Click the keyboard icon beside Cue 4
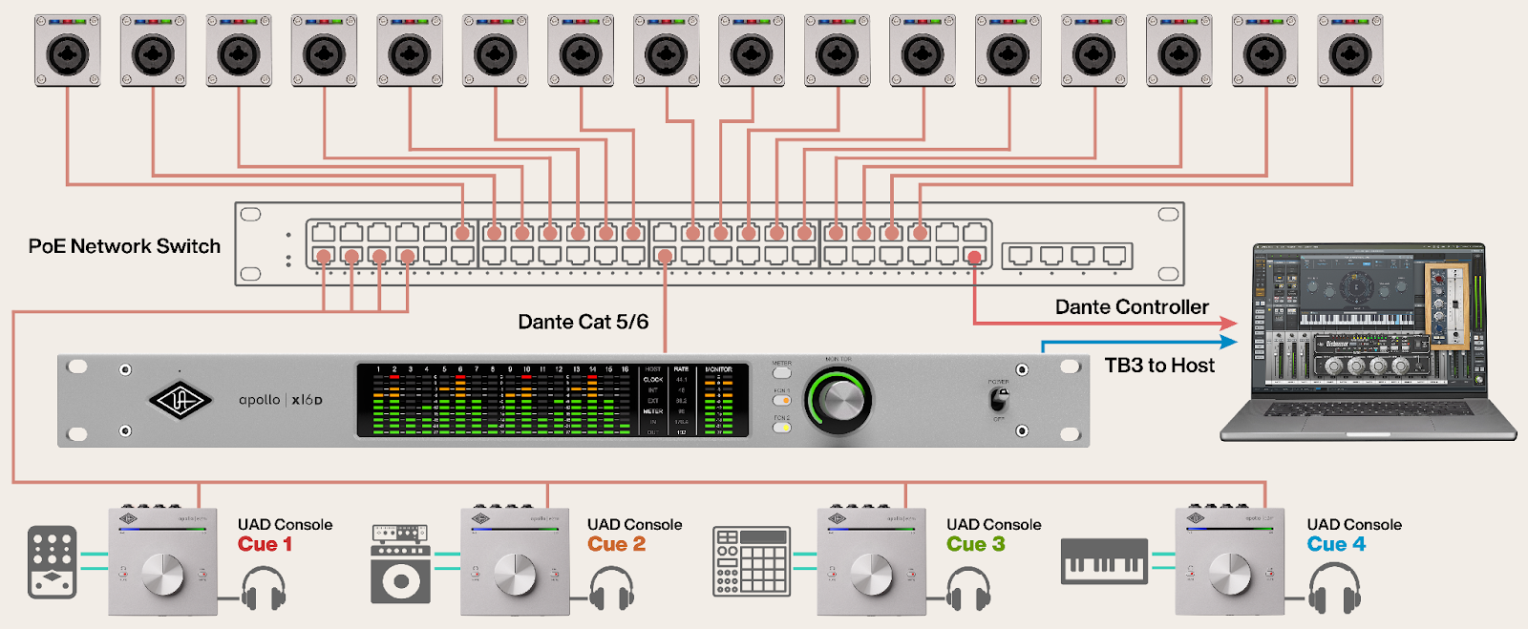Viewport: 1528px width, 629px height. click(x=1104, y=561)
